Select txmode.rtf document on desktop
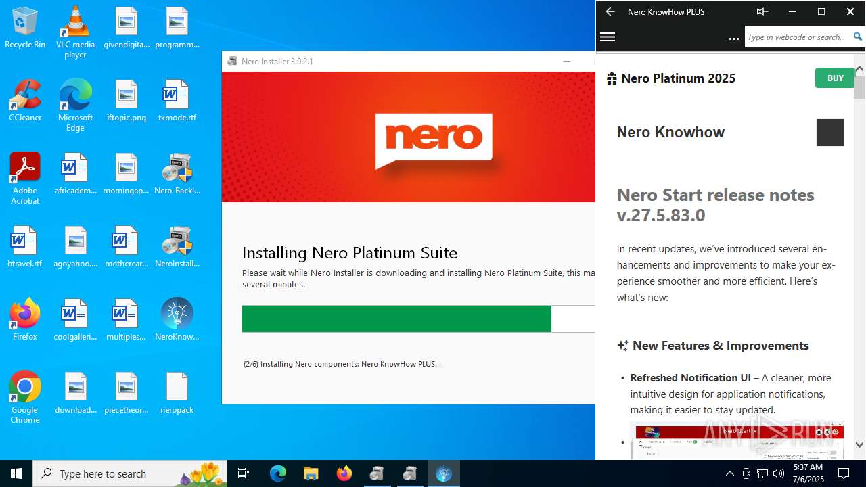The width and height of the screenshot is (866, 487). pos(177,101)
